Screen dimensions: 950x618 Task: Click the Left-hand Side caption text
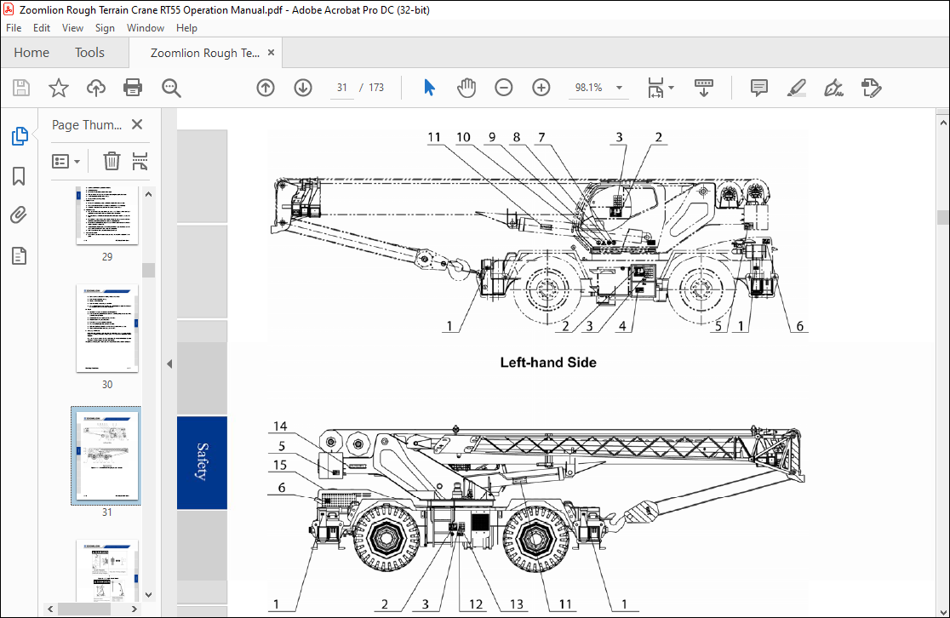tap(548, 363)
